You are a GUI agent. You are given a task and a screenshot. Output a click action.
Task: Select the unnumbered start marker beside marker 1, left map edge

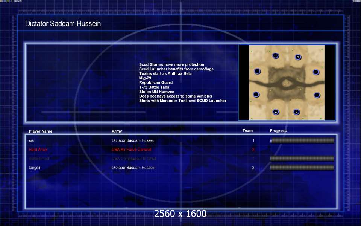pyautogui.click(x=257, y=71)
